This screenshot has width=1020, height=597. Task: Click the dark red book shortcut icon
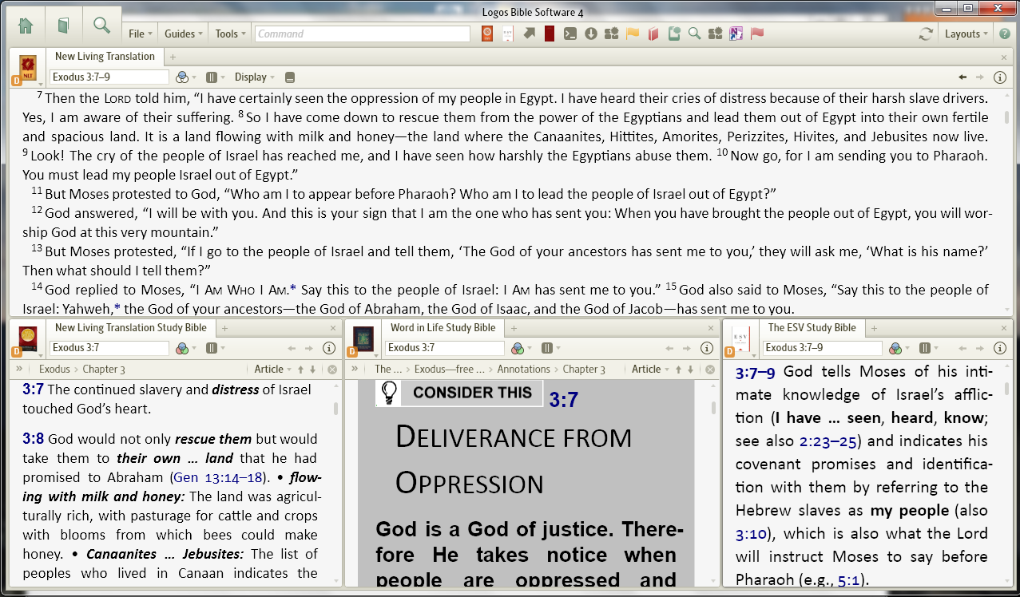[550, 34]
